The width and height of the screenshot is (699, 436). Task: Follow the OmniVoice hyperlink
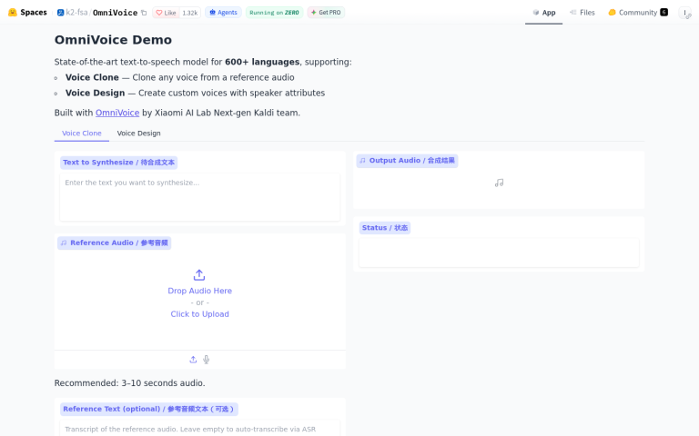pos(117,113)
